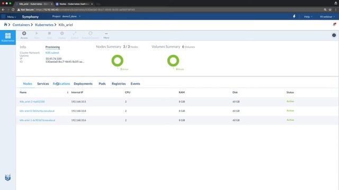The height and width of the screenshot is (190, 339).
Task: Open the Hi webinar user dropdown
Action: [327, 16]
